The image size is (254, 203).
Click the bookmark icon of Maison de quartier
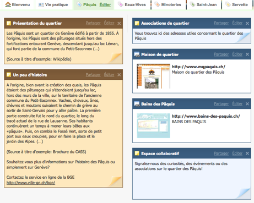(x=137, y=54)
